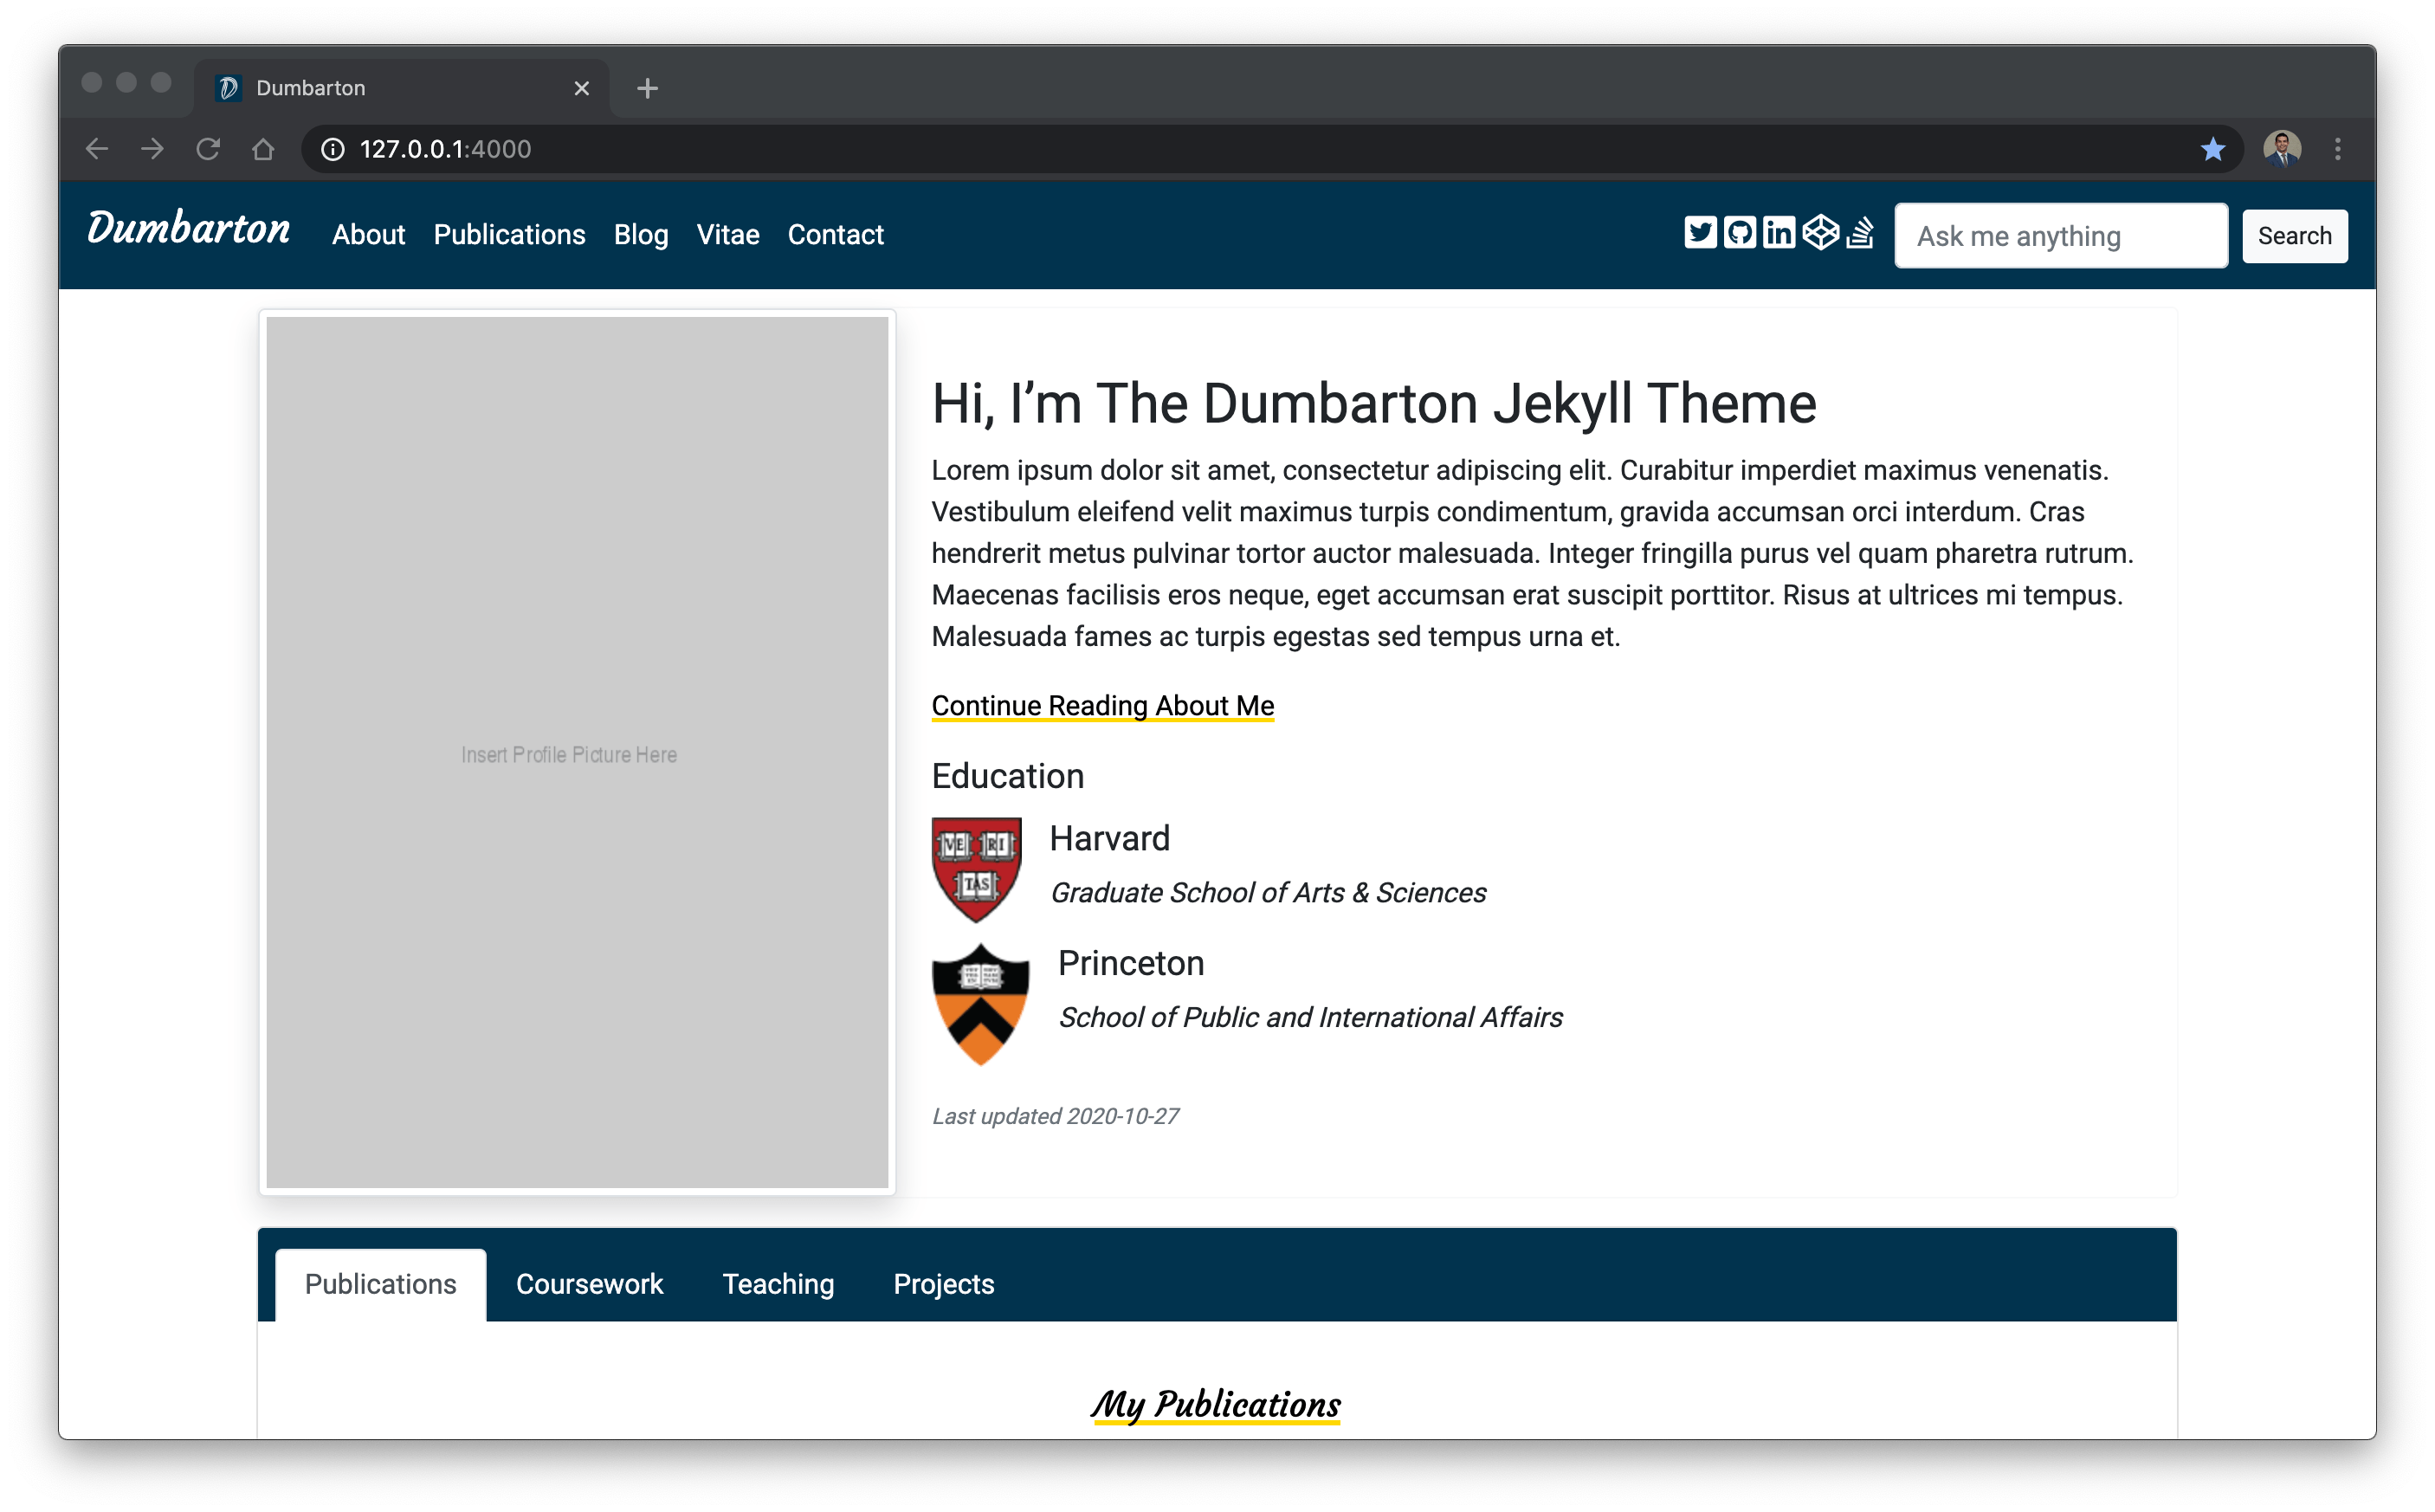Open the Blog navigation link
The image size is (2435, 1512).
click(x=640, y=235)
